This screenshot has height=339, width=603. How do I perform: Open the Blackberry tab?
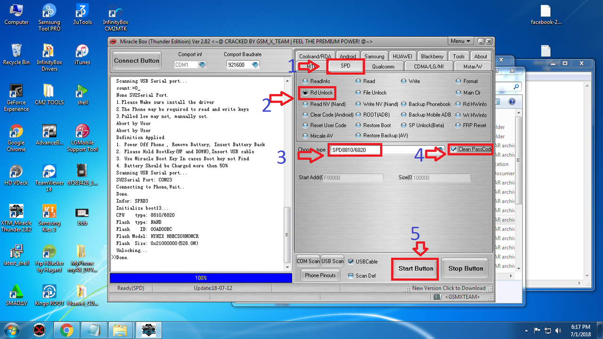[432, 56]
